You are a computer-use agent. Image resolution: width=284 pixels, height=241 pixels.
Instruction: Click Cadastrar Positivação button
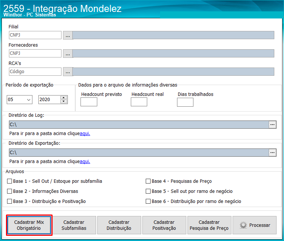coord(164,225)
